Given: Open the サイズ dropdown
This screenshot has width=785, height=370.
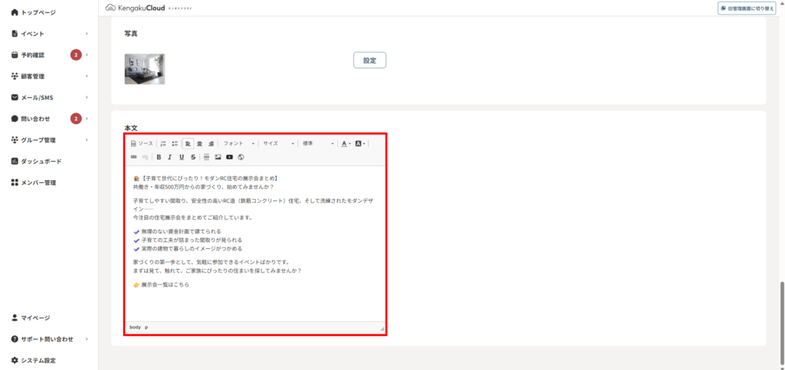Looking at the screenshot, I should pos(278,143).
